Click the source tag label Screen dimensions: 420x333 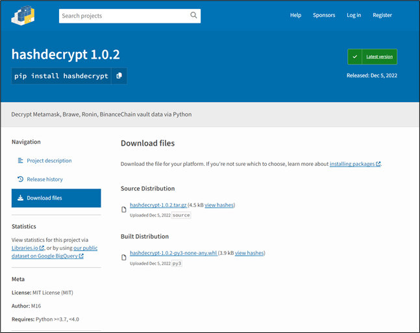[x=181, y=215]
